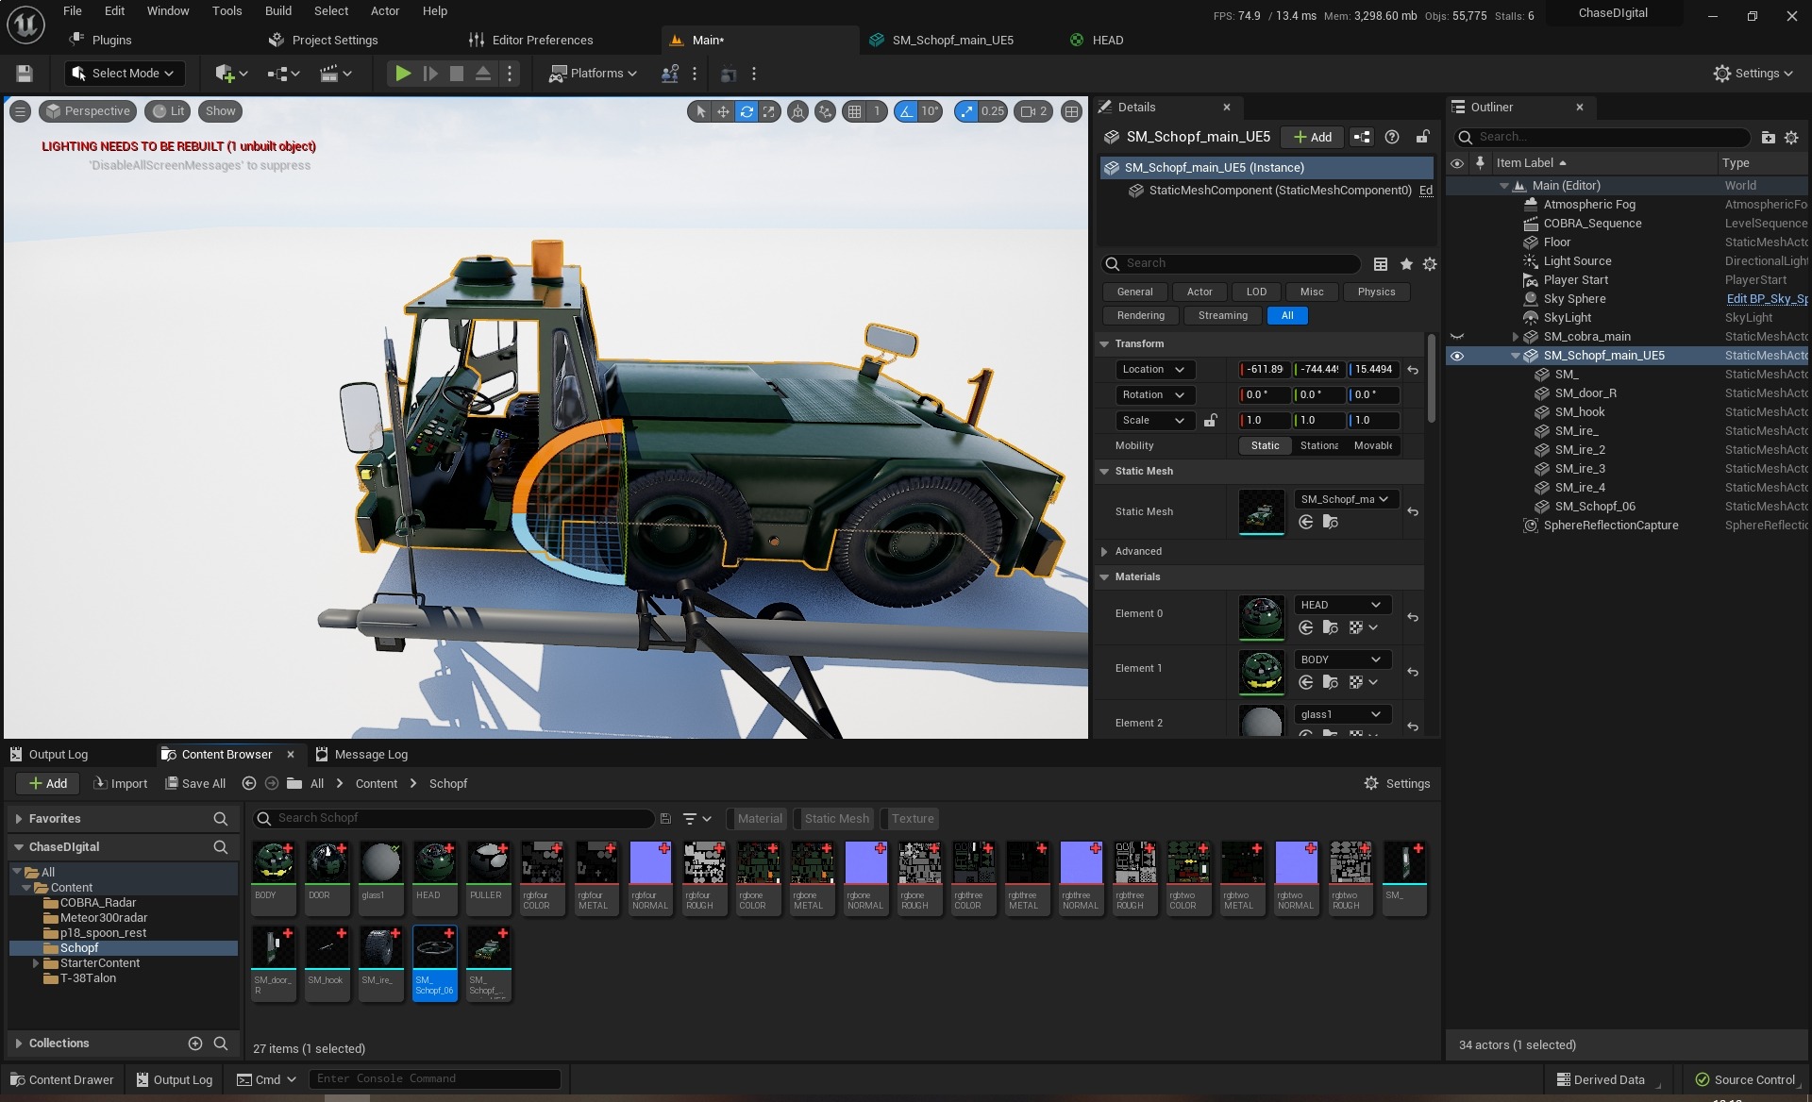Click the Stop simulation button in the toolbar
Viewport: 1812px width, 1102px height.
pos(457,74)
